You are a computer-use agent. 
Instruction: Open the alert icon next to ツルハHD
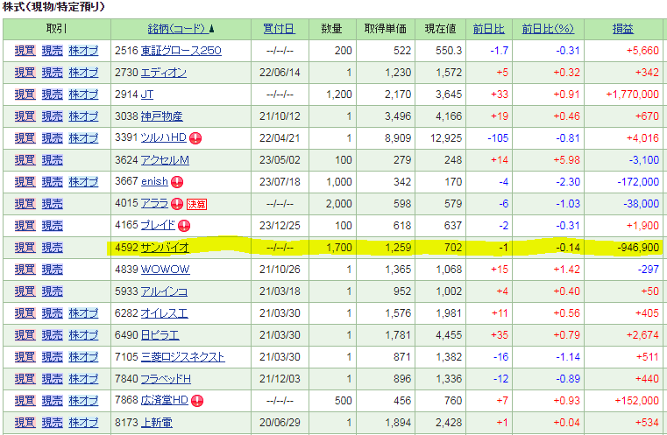click(x=195, y=138)
